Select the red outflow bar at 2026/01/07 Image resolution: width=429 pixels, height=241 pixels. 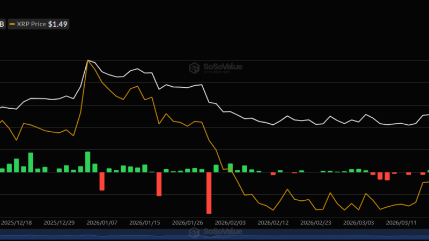pos(102,181)
